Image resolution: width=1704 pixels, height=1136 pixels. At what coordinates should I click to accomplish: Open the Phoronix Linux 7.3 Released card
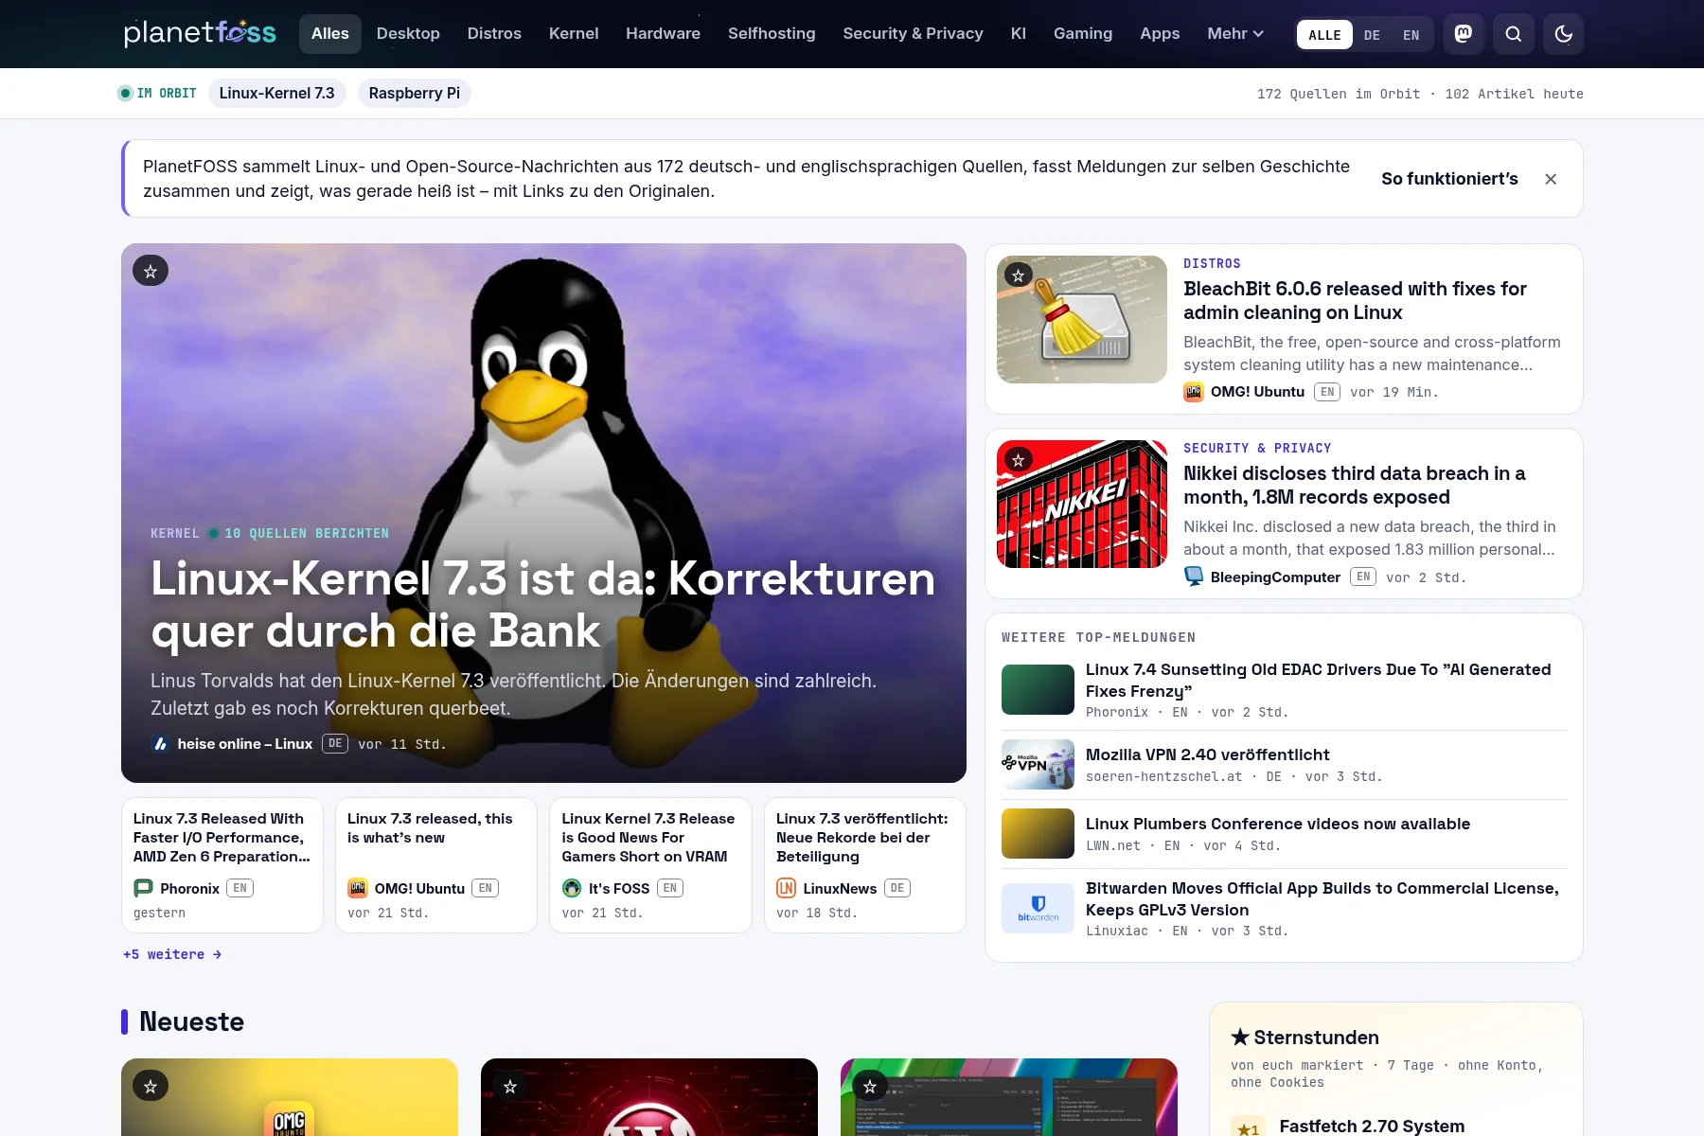pyautogui.click(x=222, y=865)
